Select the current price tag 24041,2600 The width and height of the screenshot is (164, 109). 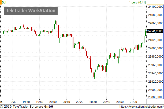tap(155, 31)
